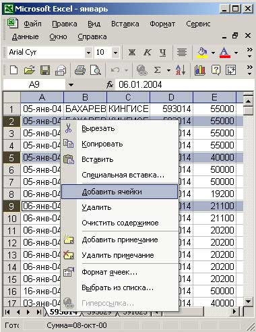Open the font size 10 dropdown
This screenshot has width=256, height=332.
tap(115, 53)
